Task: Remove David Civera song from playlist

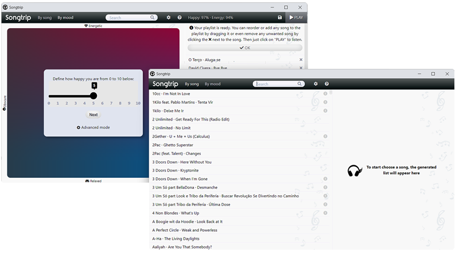Action: tap(301, 68)
